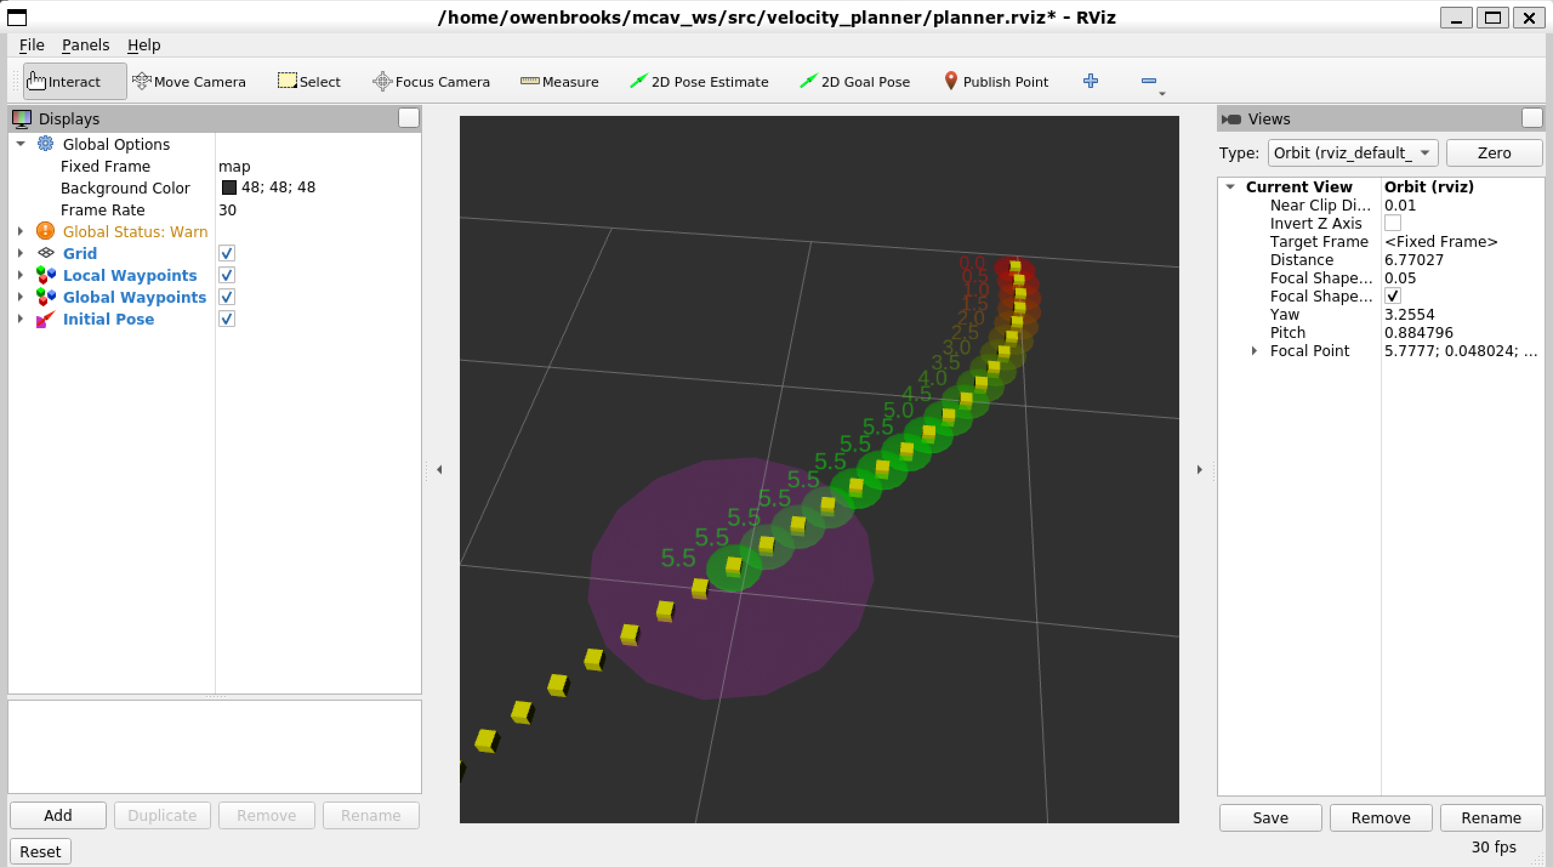Click the Background Color swatch
Screen dimensions: 1553x867
tap(229, 187)
